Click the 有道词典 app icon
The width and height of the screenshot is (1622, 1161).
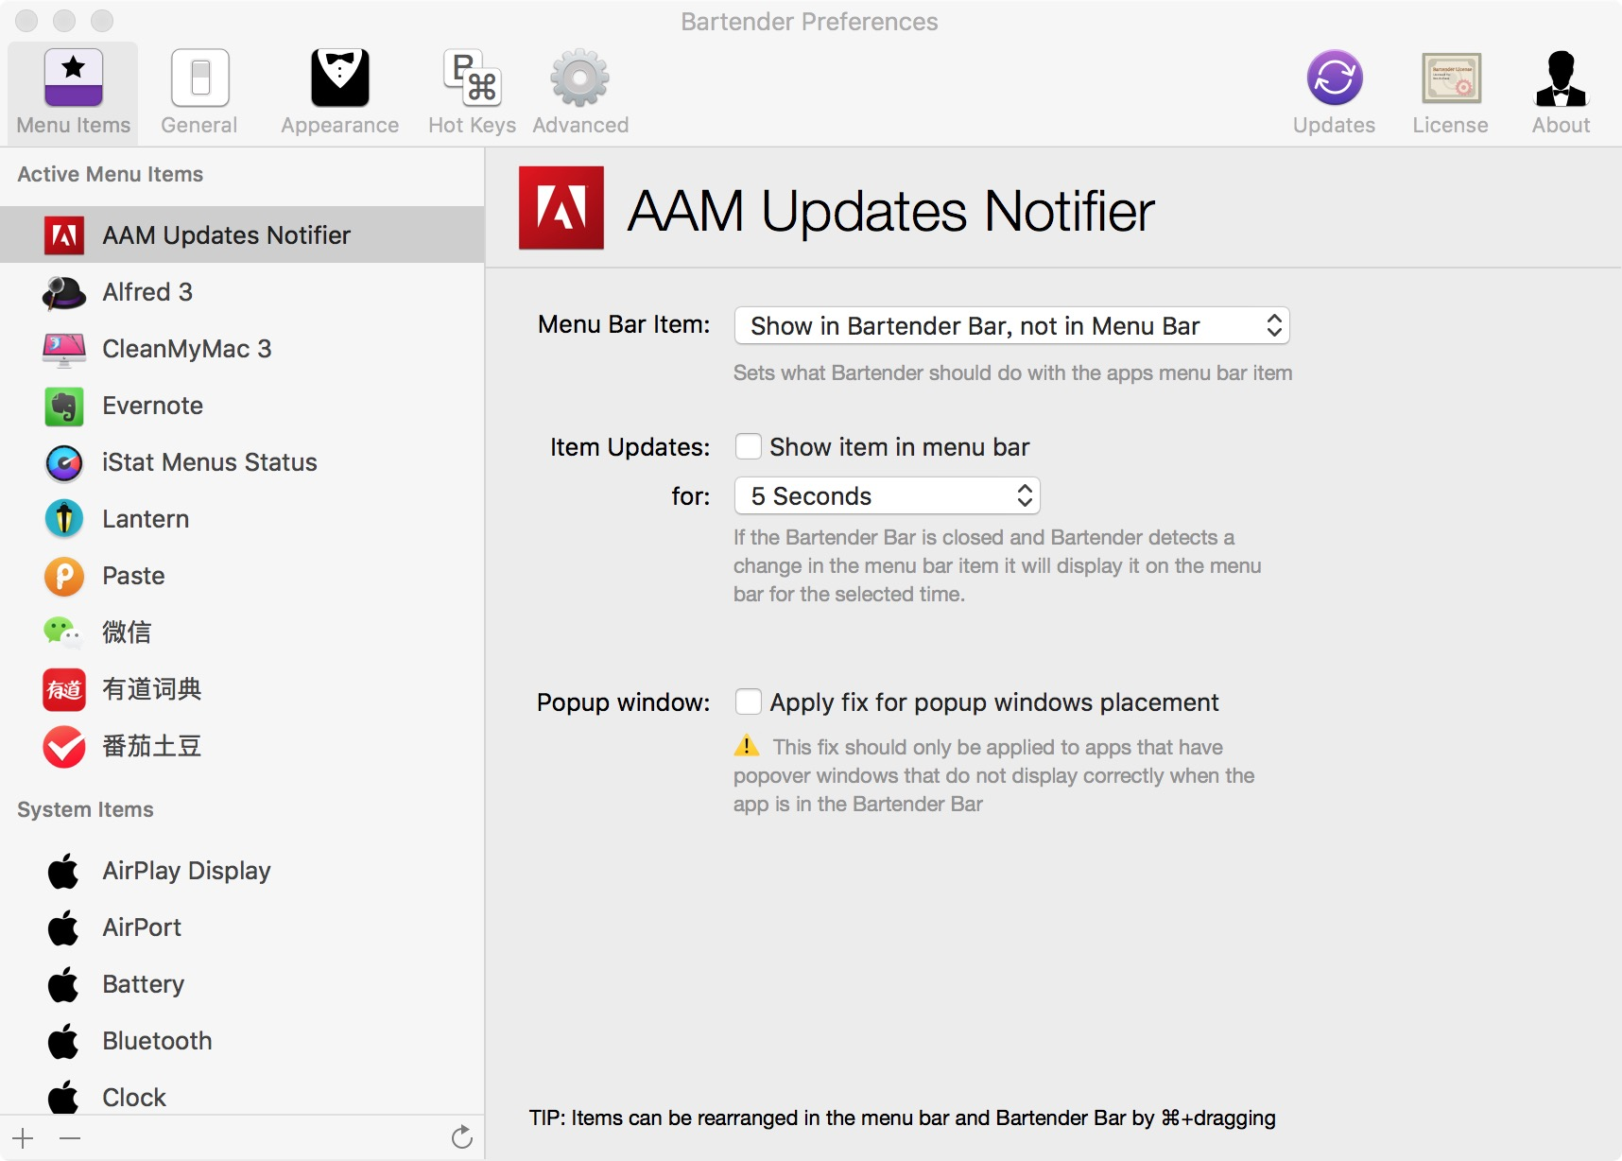point(64,689)
